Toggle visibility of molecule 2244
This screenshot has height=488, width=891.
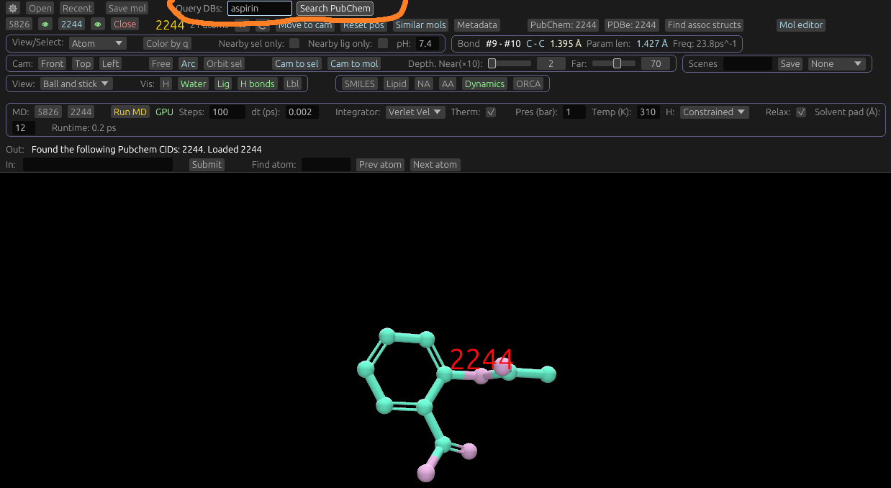[x=97, y=24]
